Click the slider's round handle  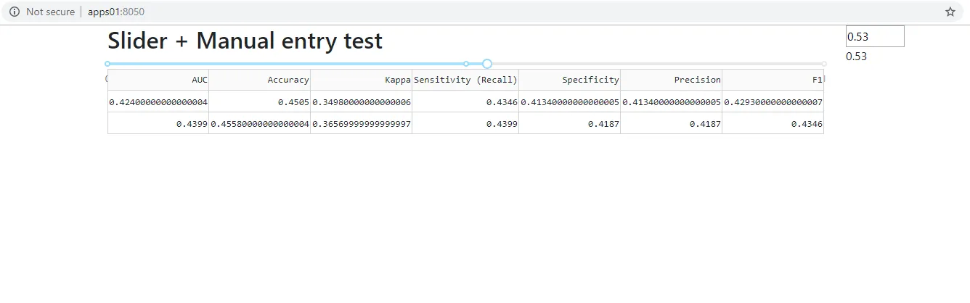pos(487,64)
